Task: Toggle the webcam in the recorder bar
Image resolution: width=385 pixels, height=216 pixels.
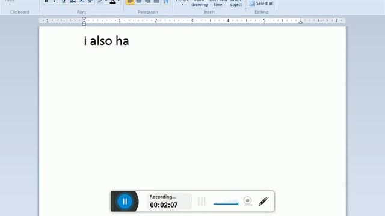Action: click(x=248, y=202)
